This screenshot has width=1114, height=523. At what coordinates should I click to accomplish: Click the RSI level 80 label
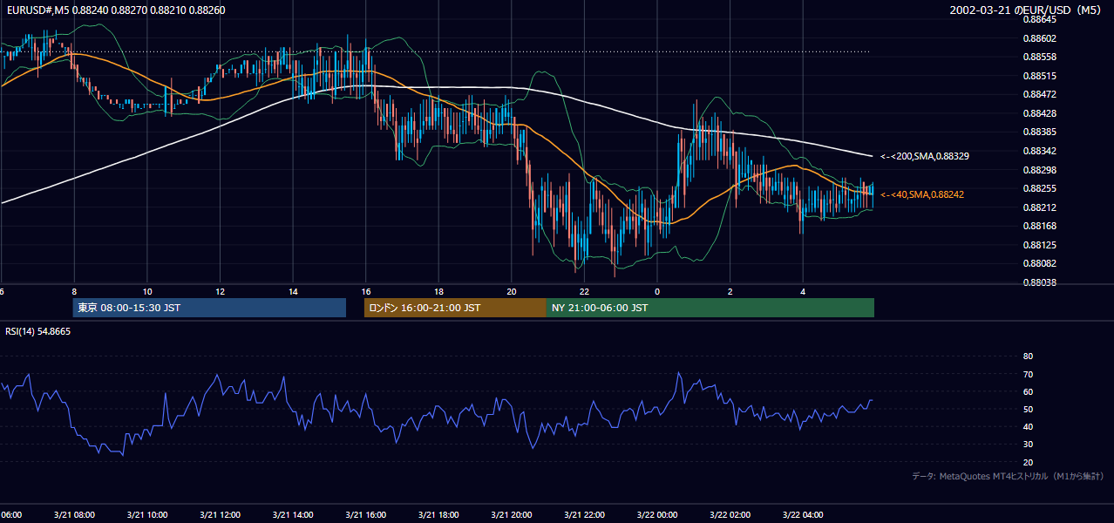[x=1028, y=357]
